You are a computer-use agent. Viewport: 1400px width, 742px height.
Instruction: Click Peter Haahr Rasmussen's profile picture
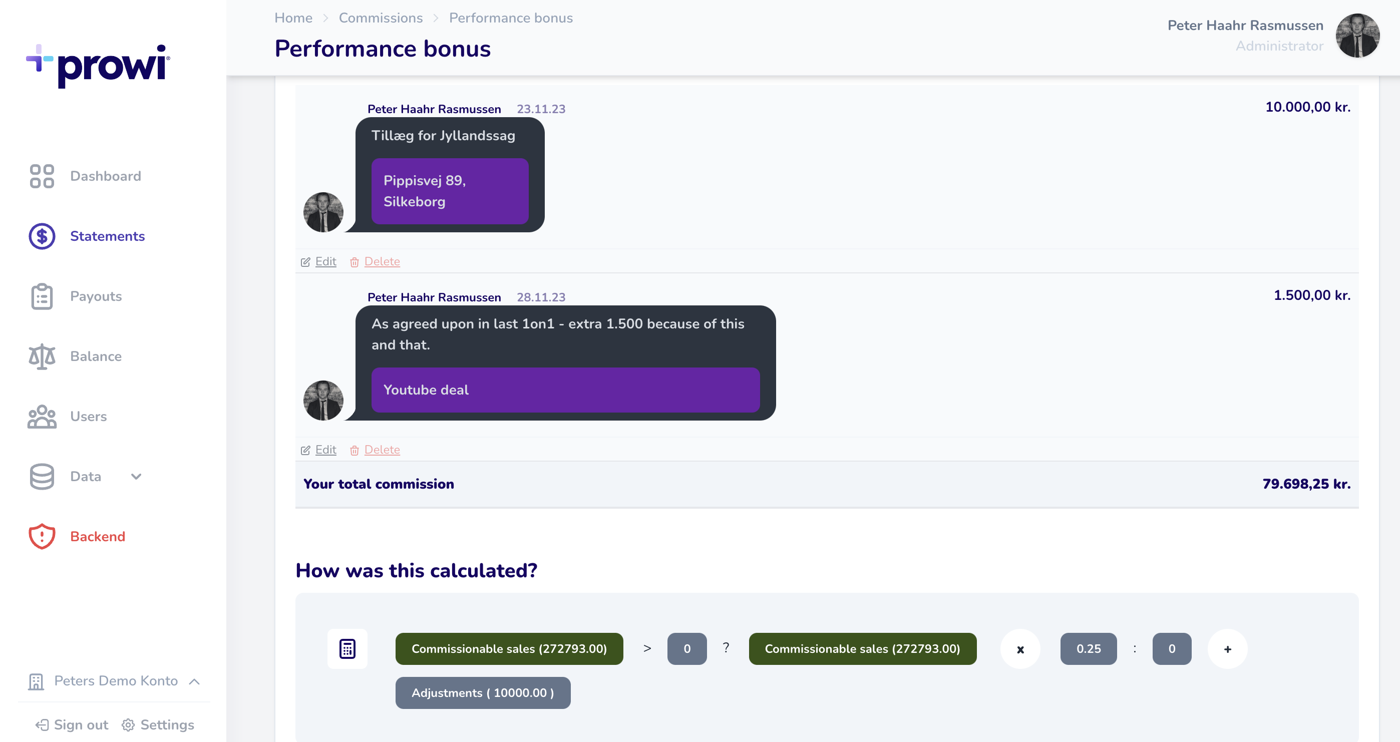coord(1357,36)
